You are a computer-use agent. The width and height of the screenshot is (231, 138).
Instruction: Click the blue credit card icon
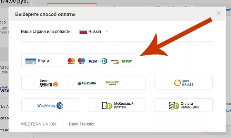31,61
